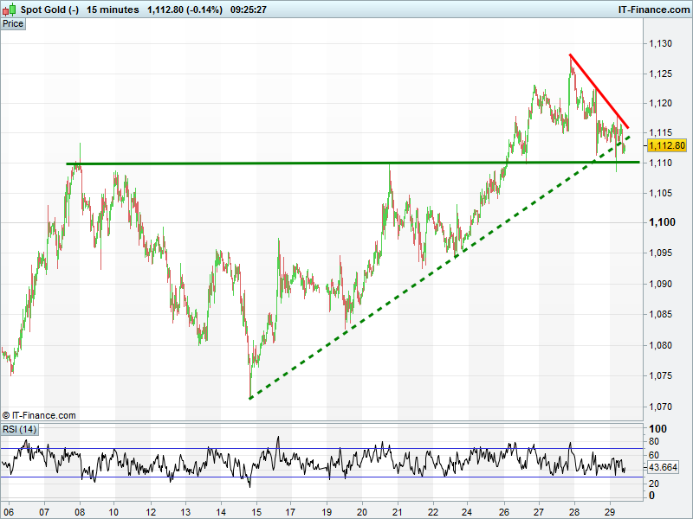Click the RSI axis label 100
693x519 pixels.
pyautogui.click(x=658, y=429)
